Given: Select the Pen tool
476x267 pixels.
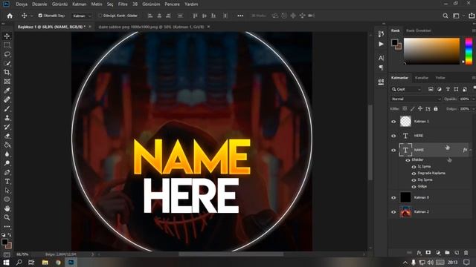Looking at the screenshot, I should point(7,172).
